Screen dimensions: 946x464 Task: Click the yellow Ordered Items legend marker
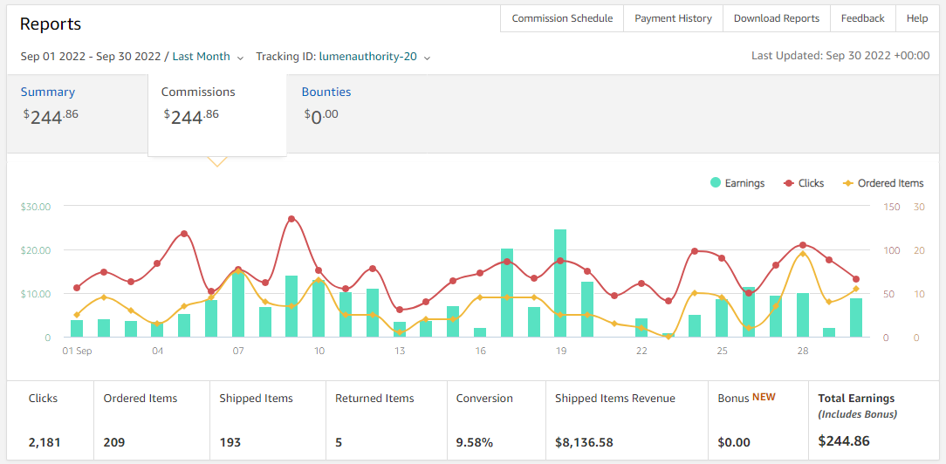click(847, 183)
